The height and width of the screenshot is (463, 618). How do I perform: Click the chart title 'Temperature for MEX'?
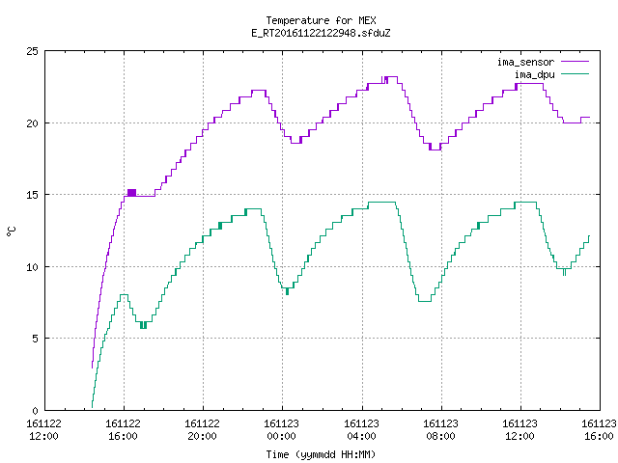tap(321, 20)
